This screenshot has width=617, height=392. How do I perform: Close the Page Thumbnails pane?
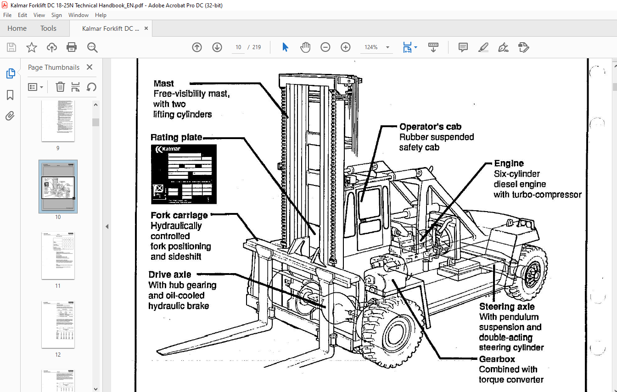coord(90,67)
